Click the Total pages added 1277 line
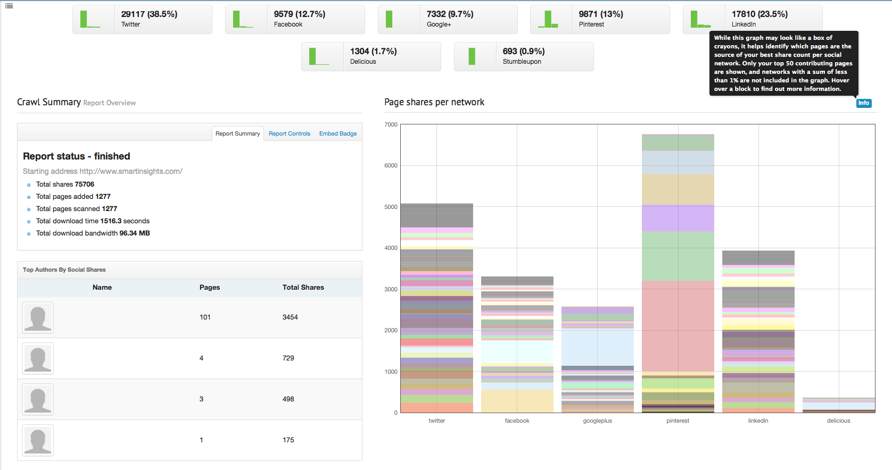 click(73, 197)
